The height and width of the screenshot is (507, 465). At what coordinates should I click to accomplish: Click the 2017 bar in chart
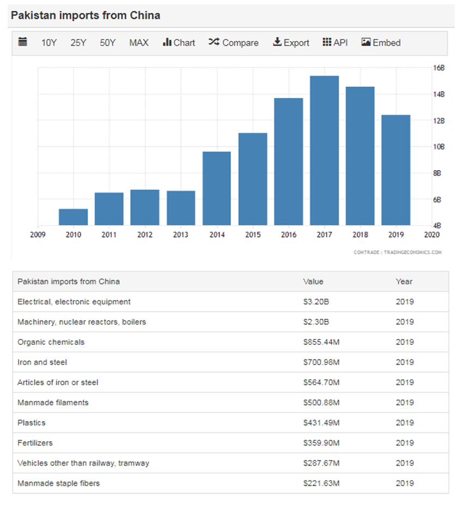(325, 150)
